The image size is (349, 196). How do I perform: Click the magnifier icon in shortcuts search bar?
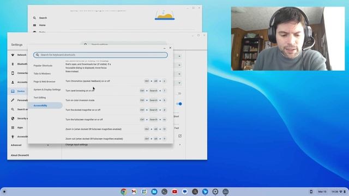[38, 55]
